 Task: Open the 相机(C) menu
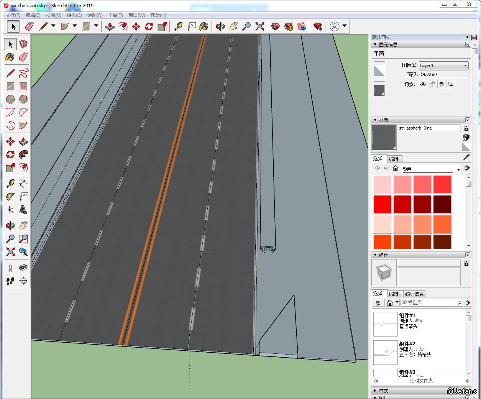[x=74, y=15]
